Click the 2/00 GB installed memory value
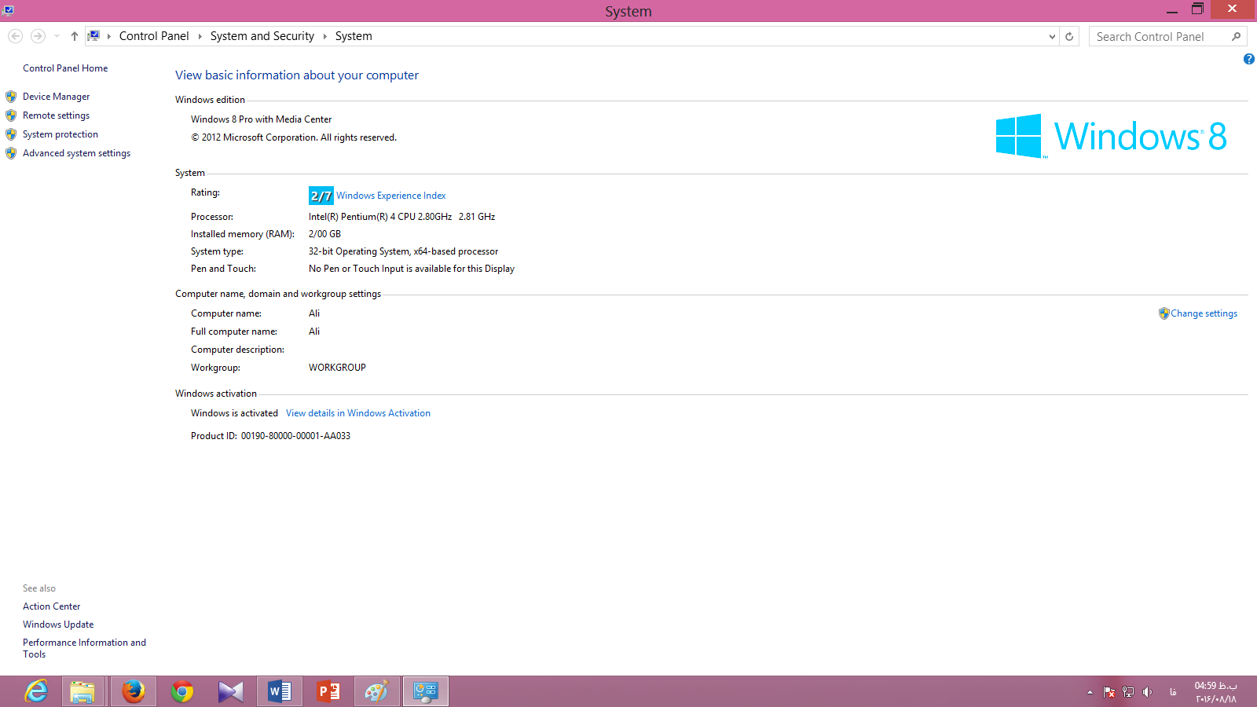The image size is (1257, 707). coord(324,234)
